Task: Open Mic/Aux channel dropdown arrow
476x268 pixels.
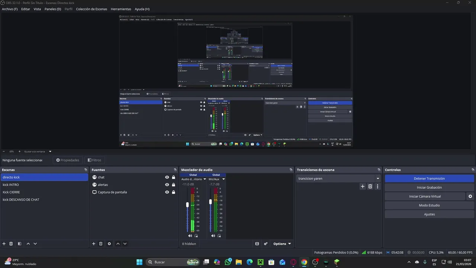Action: pyautogui.click(x=223, y=179)
